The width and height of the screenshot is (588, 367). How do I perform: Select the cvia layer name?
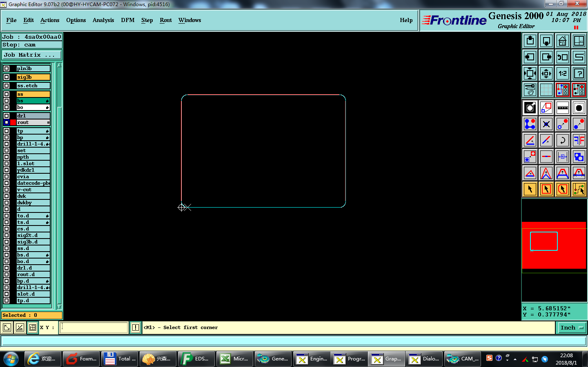pyautogui.click(x=33, y=177)
